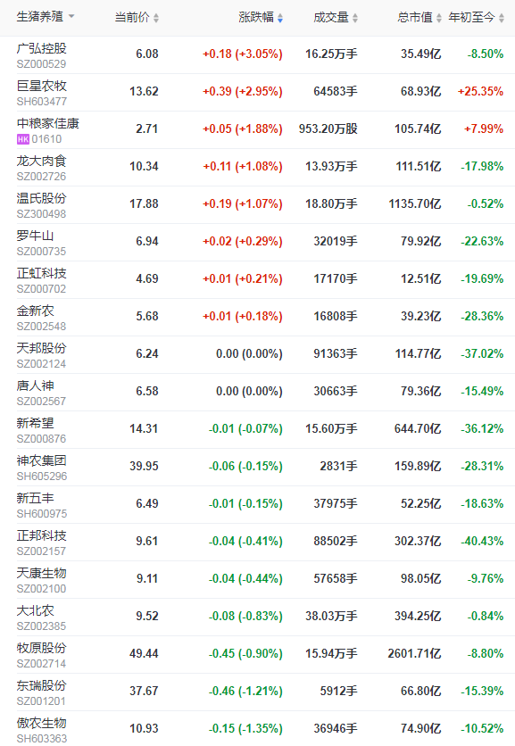Open stock 牧原股份

41,649
